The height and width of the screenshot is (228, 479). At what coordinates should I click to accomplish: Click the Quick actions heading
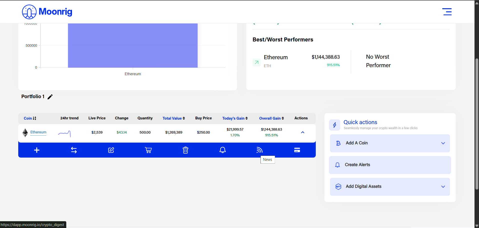pos(360,122)
